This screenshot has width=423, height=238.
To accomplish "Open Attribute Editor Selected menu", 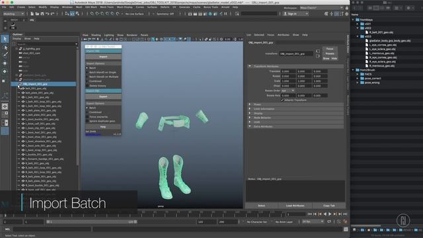I will pyautogui.click(x=259, y=35).
